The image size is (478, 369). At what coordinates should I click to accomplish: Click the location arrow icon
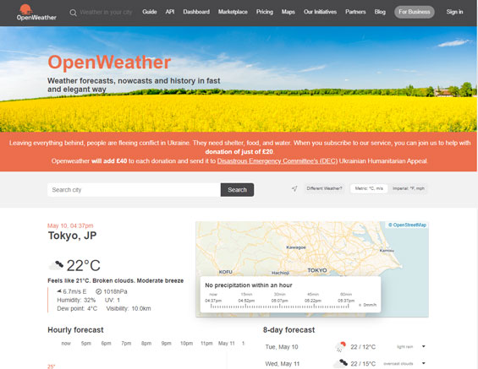point(294,188)
